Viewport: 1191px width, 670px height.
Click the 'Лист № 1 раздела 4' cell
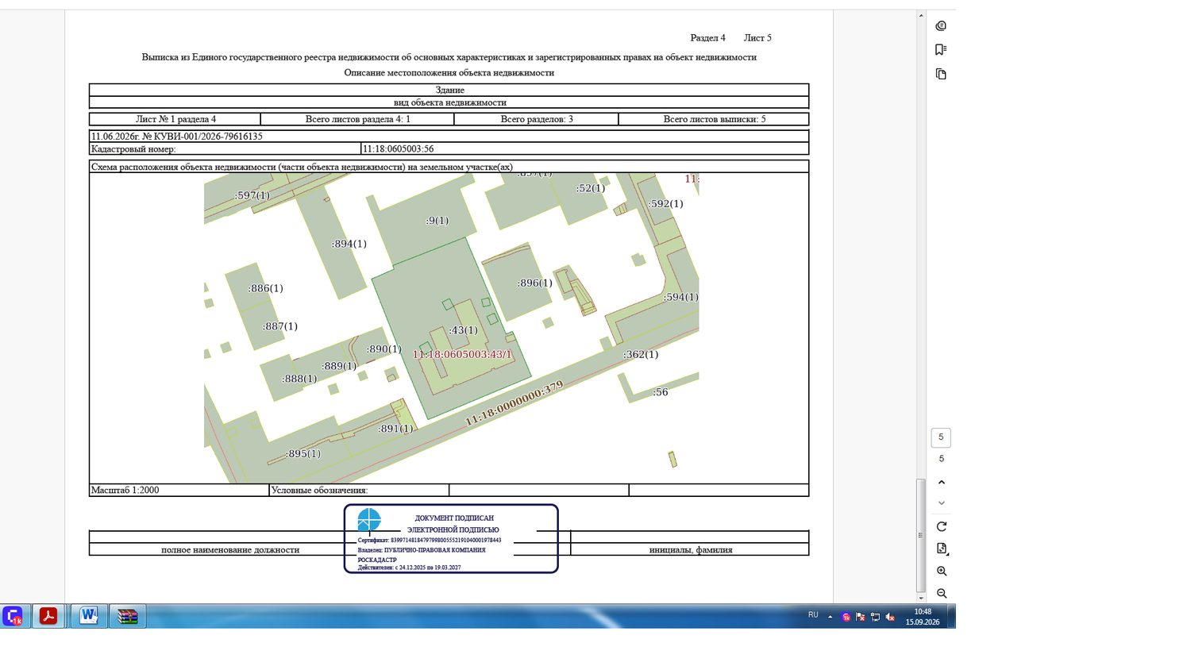click(175, 119)
